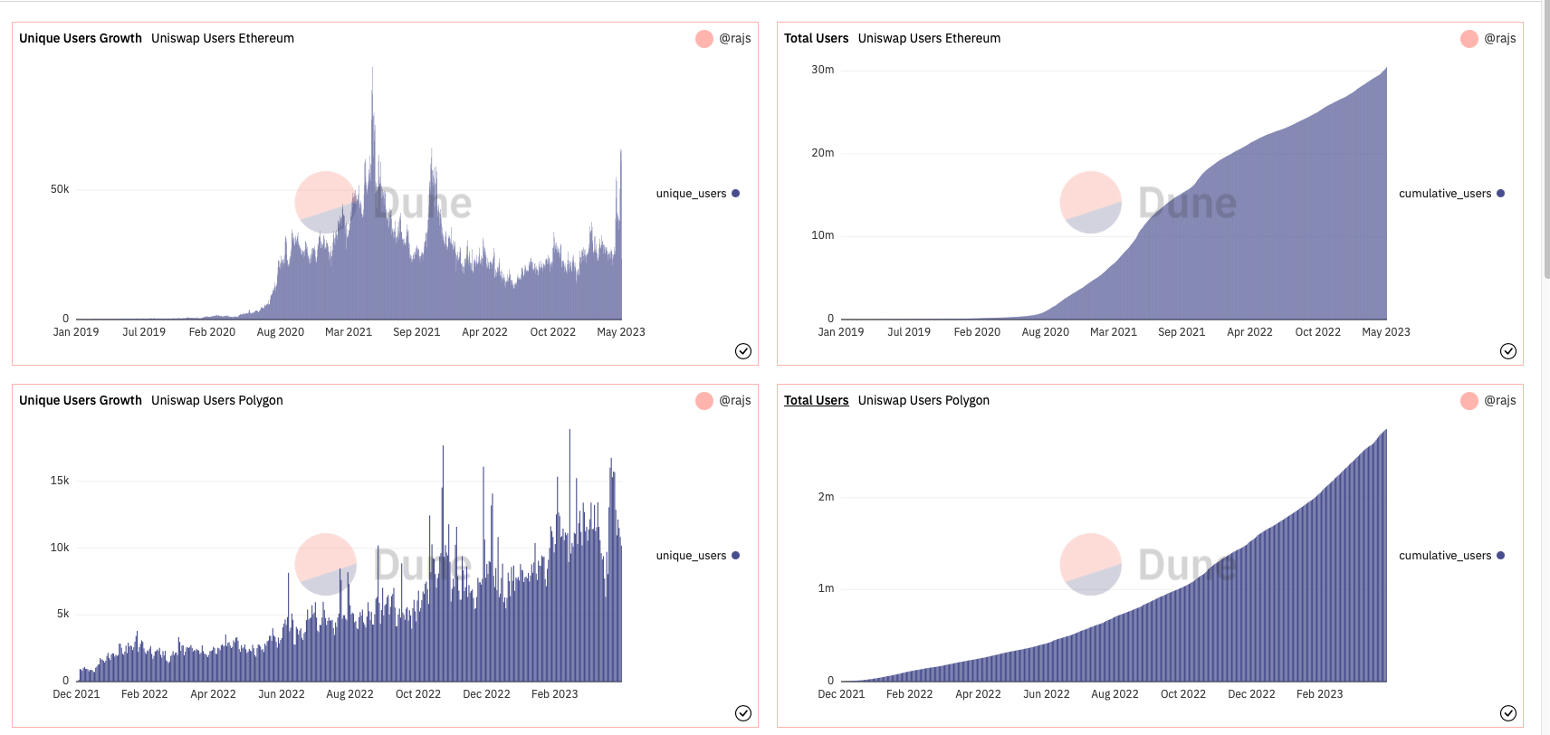Click 'Uniswap Users Ethereum' query name on Total Users card
1550x735 pixels.
[929, 38]
